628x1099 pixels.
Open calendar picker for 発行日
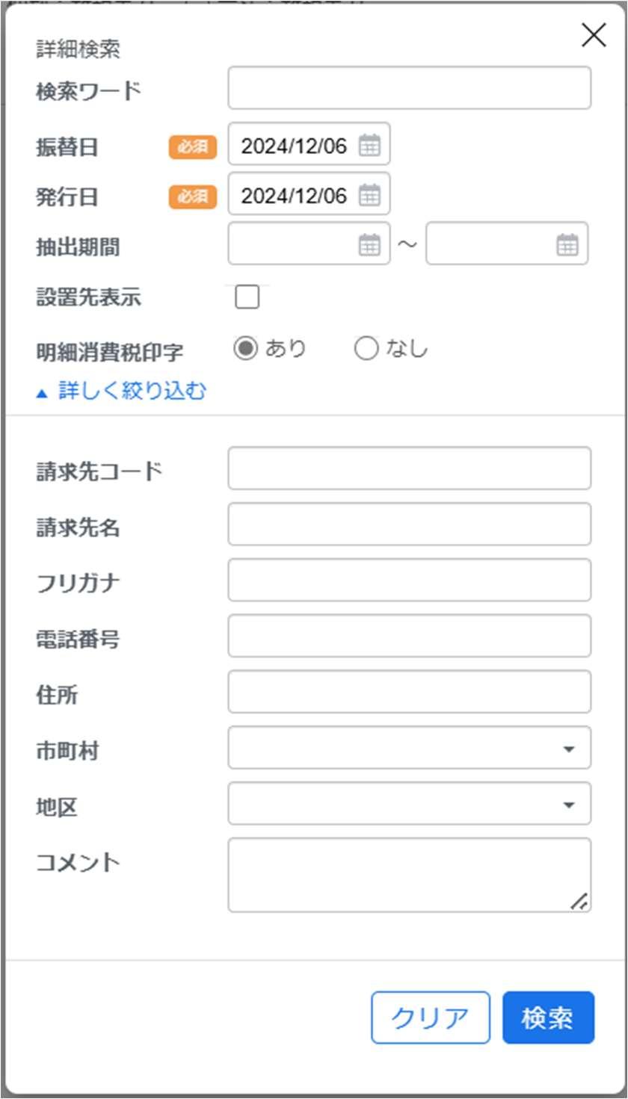point(369,196)
